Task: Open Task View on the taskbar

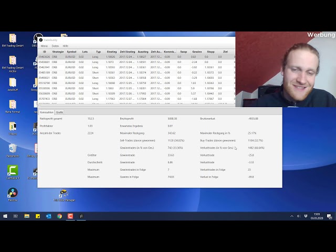Action: tap(16, 216)
